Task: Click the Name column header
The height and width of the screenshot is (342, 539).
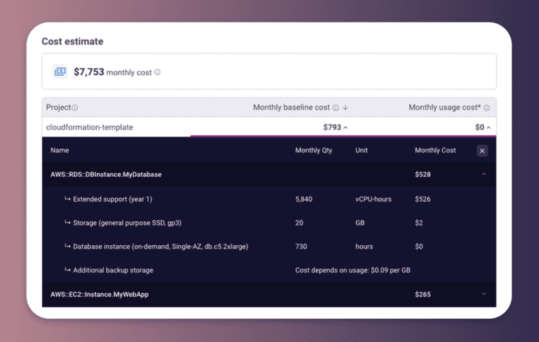Action: (x=60, y=150)
